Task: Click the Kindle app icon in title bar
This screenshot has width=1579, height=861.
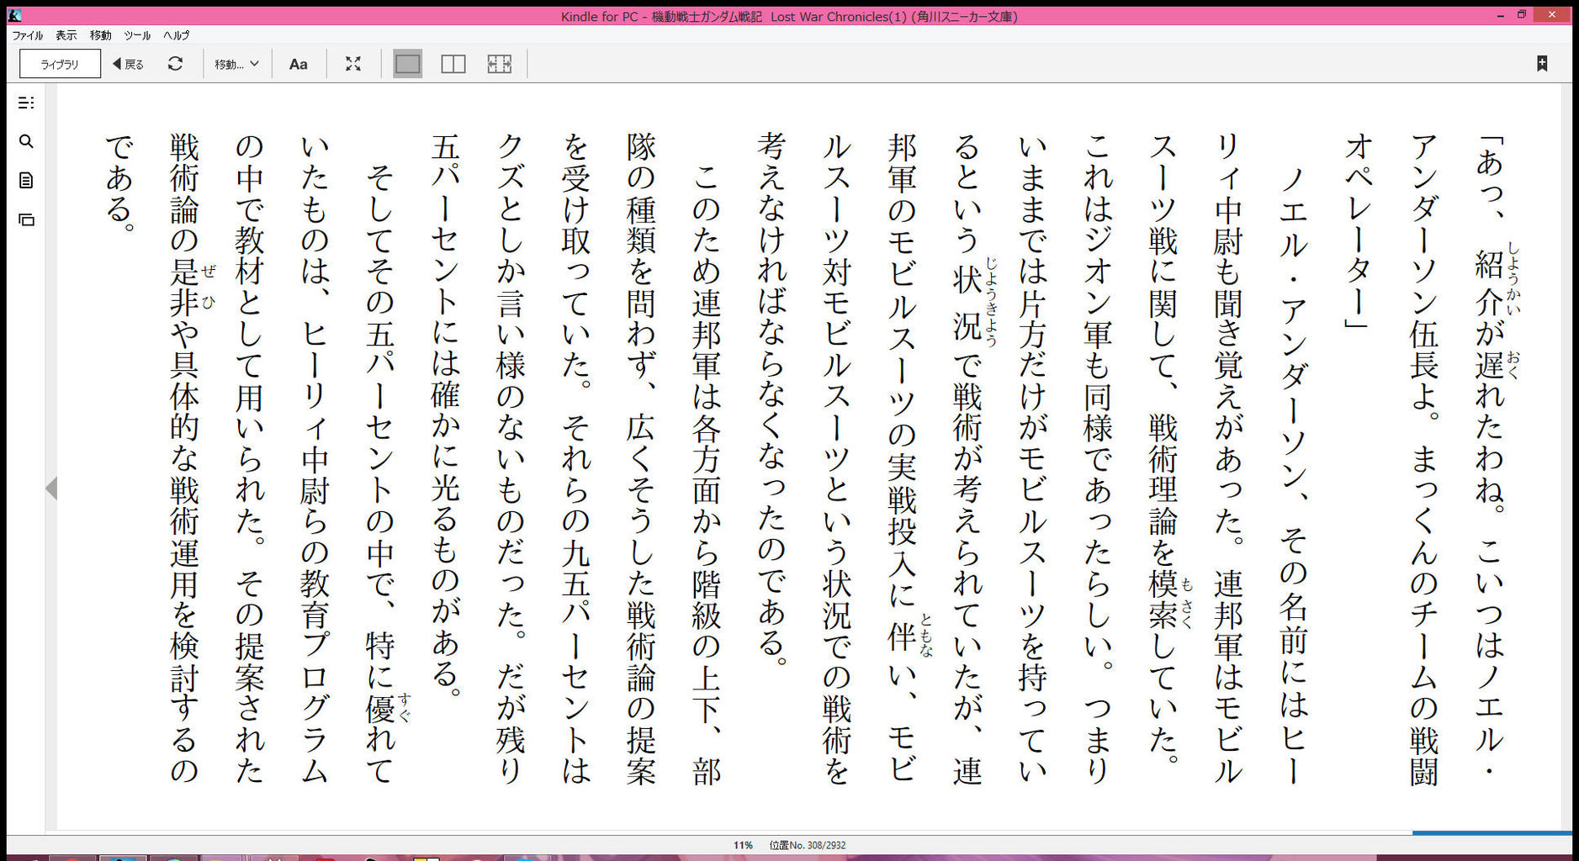Action: pos(14,15)
